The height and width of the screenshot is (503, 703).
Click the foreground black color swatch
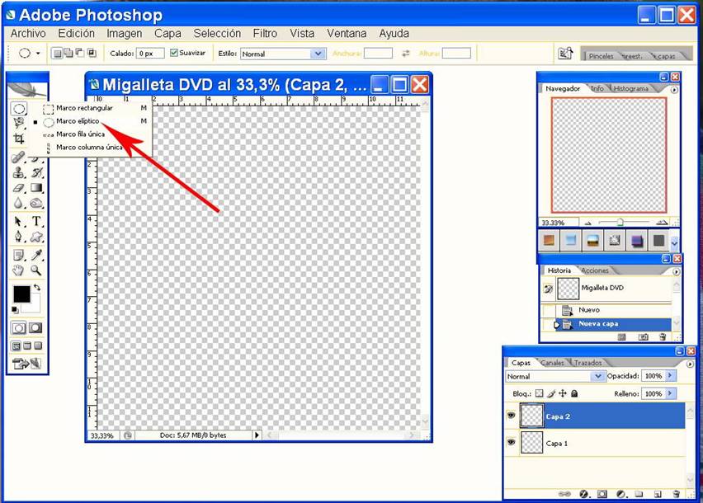21,294
